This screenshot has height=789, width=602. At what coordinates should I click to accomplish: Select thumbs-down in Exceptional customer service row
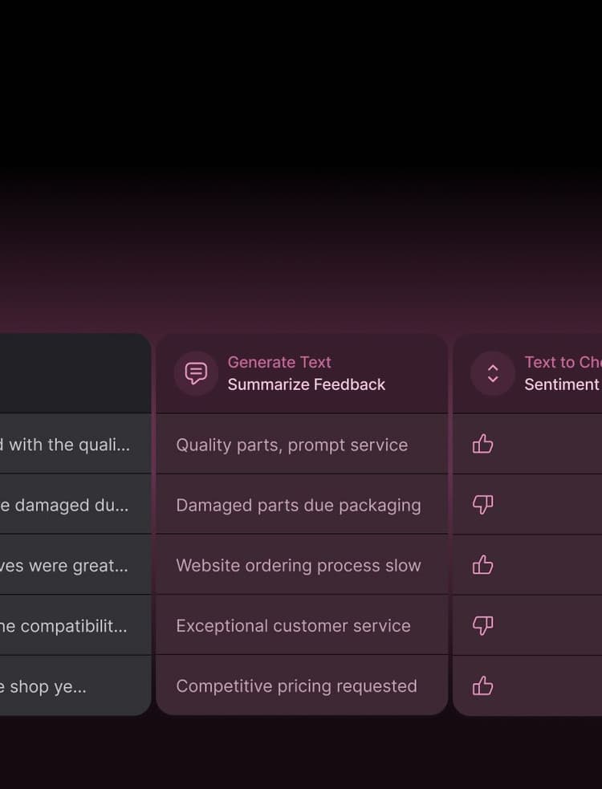[x=482, y=626]
